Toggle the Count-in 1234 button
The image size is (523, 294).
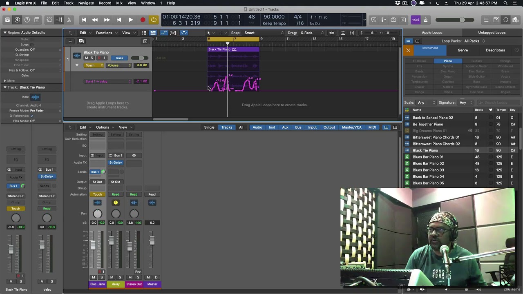416,20
